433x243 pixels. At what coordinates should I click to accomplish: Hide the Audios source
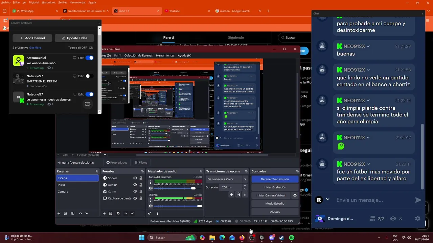point(135,185)
